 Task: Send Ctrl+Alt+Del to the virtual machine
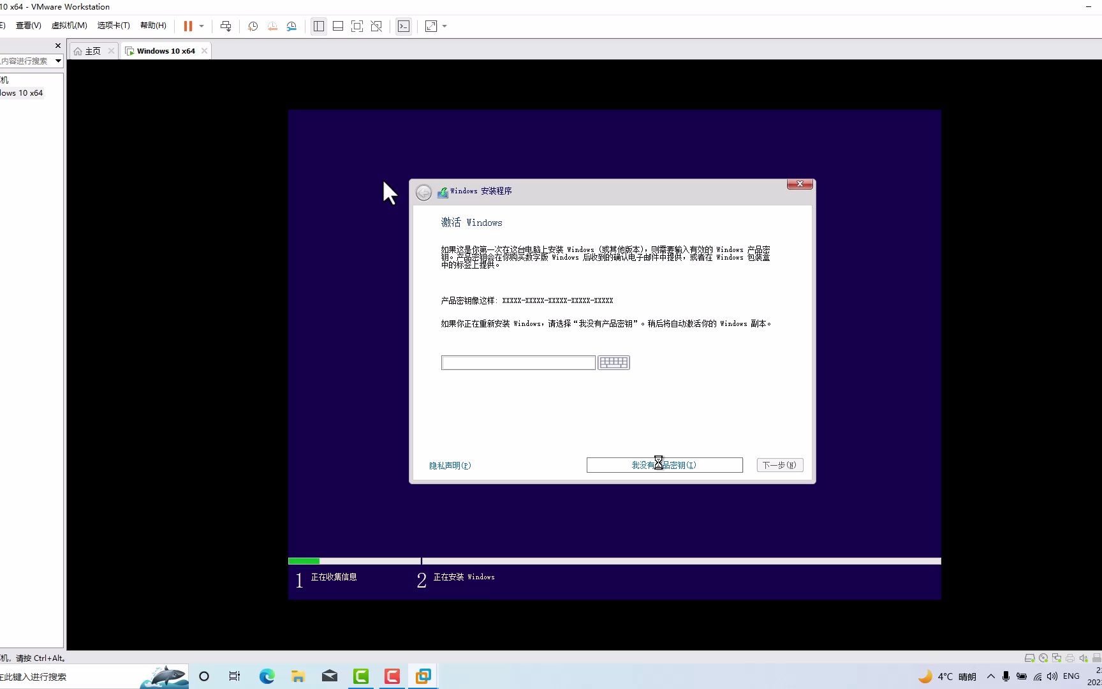(226, 26)
